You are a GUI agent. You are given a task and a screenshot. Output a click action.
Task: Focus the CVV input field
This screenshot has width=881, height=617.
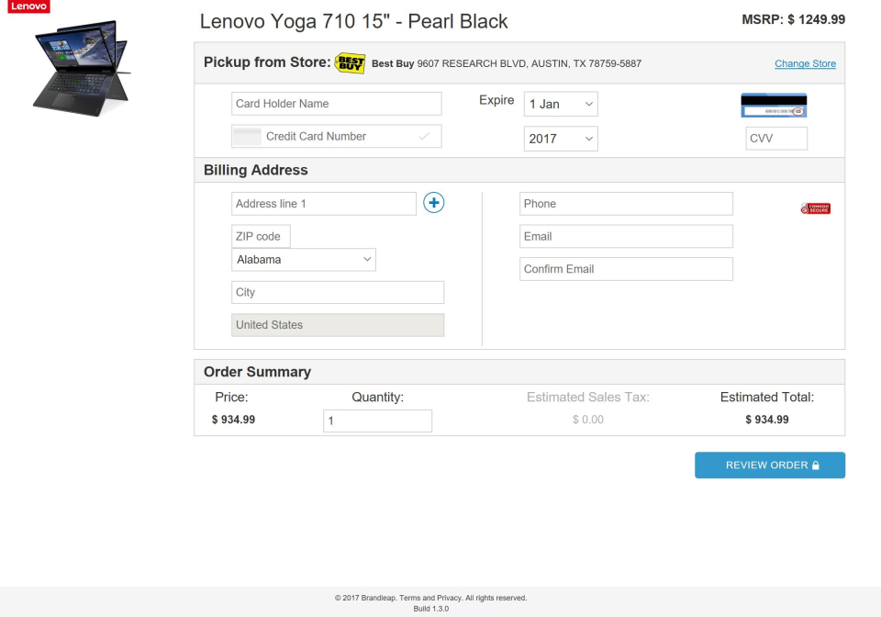pyautogui.click(x=776, y=139)
